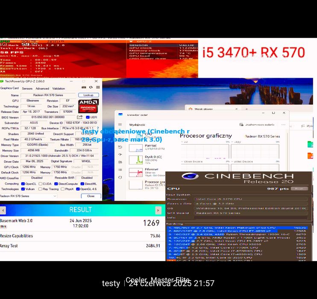Toggle the DirectML checkbox
The height and width of the screenshot is (299, 317).
82,184
